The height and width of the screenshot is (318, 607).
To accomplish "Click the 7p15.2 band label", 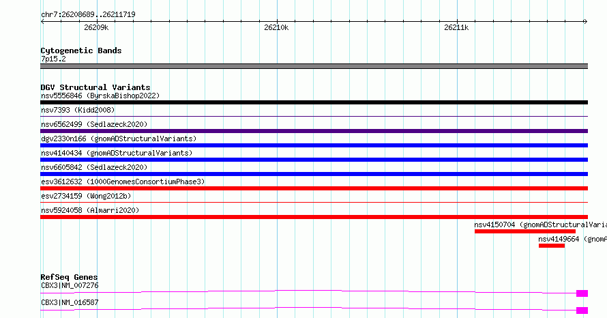I will pos(53,59).
